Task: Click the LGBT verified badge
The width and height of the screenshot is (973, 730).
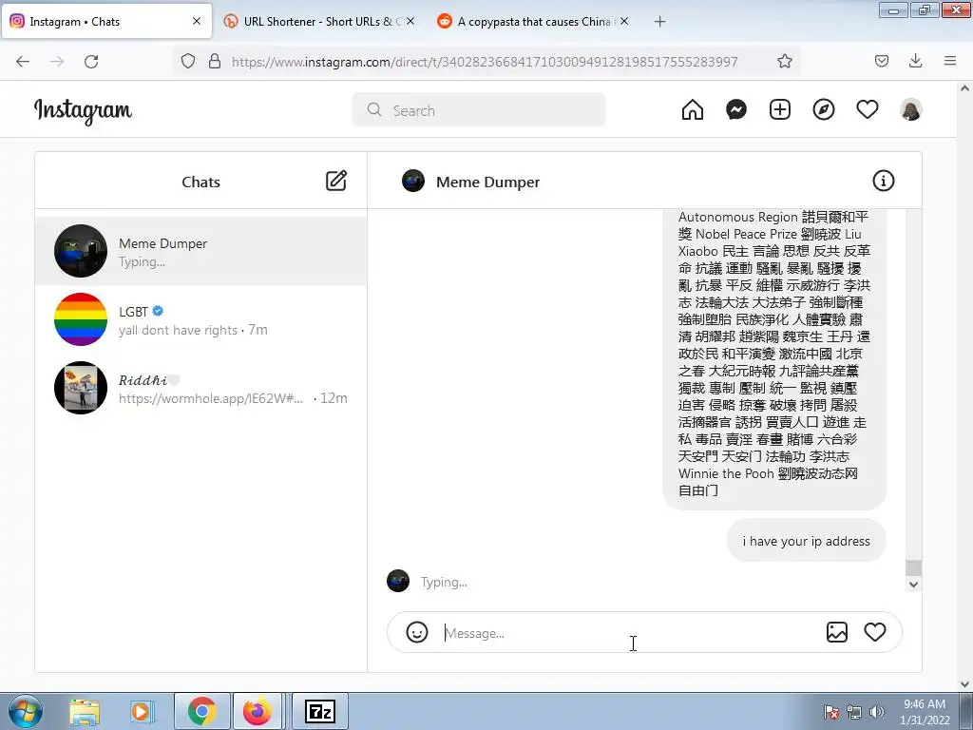Action: [x=158, y=311]
